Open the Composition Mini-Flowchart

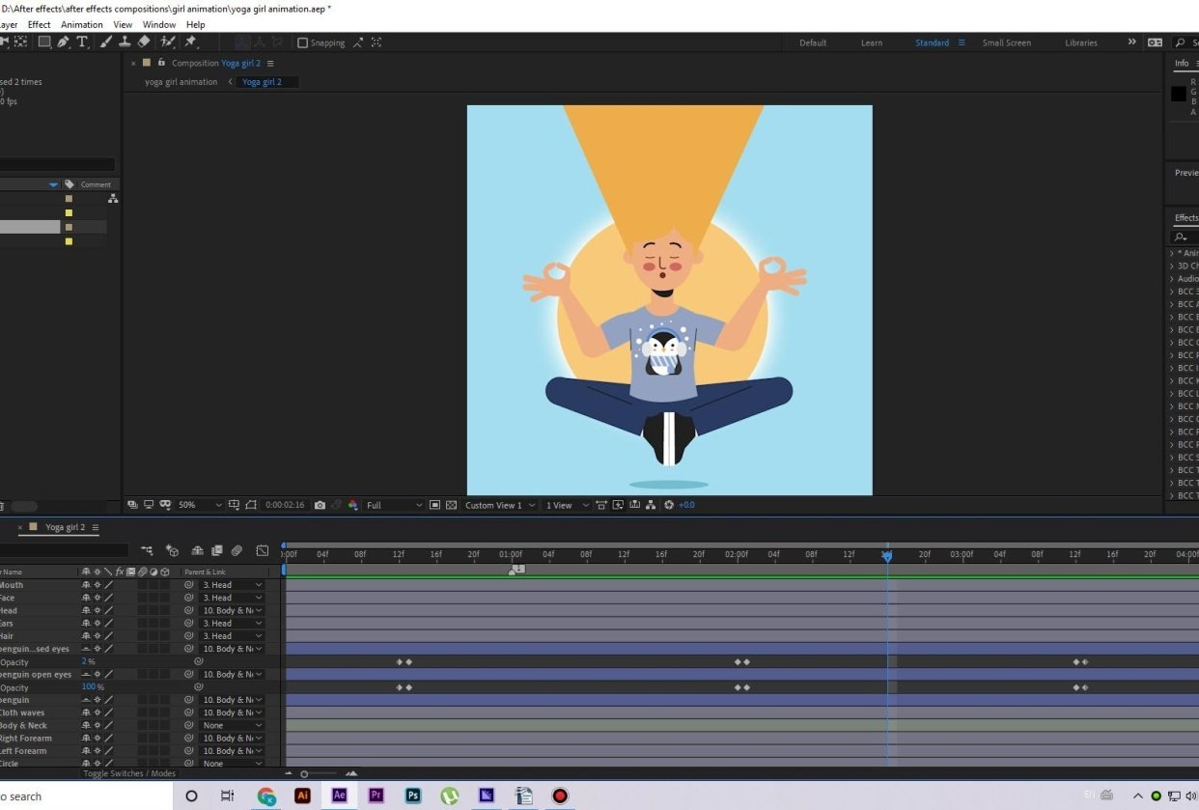(147, 550)
